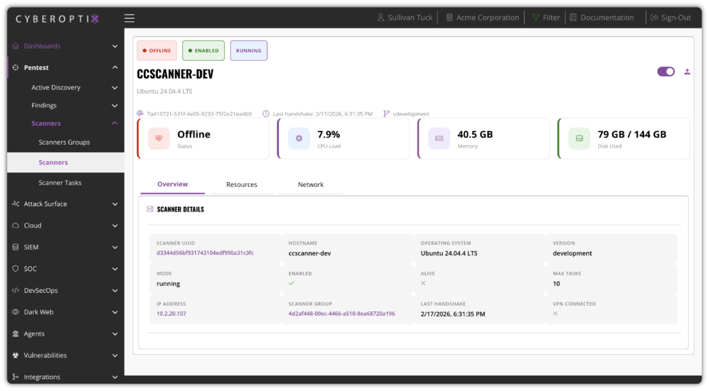Screen dimensions: 709x391
Task: Click the hamburger menu icon
Action: [129, 18]
